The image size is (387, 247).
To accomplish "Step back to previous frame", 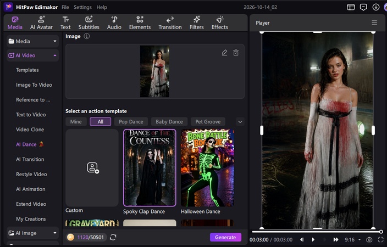I will (302, 240).
